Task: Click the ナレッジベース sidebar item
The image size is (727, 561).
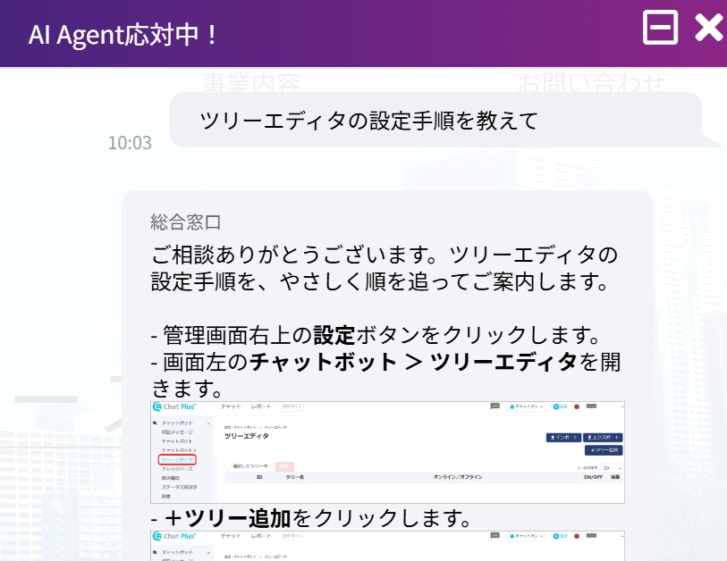Action: pos(177,468)
